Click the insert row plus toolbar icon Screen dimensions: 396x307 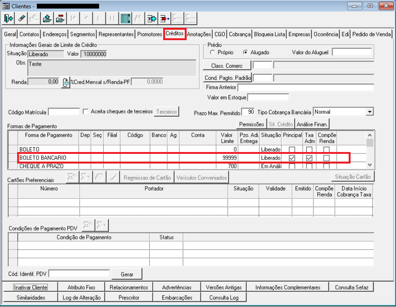click(x=152, y=19)
